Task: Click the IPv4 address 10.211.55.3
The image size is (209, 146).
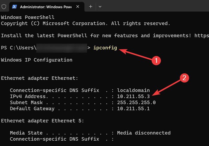Action: (133, 97)
